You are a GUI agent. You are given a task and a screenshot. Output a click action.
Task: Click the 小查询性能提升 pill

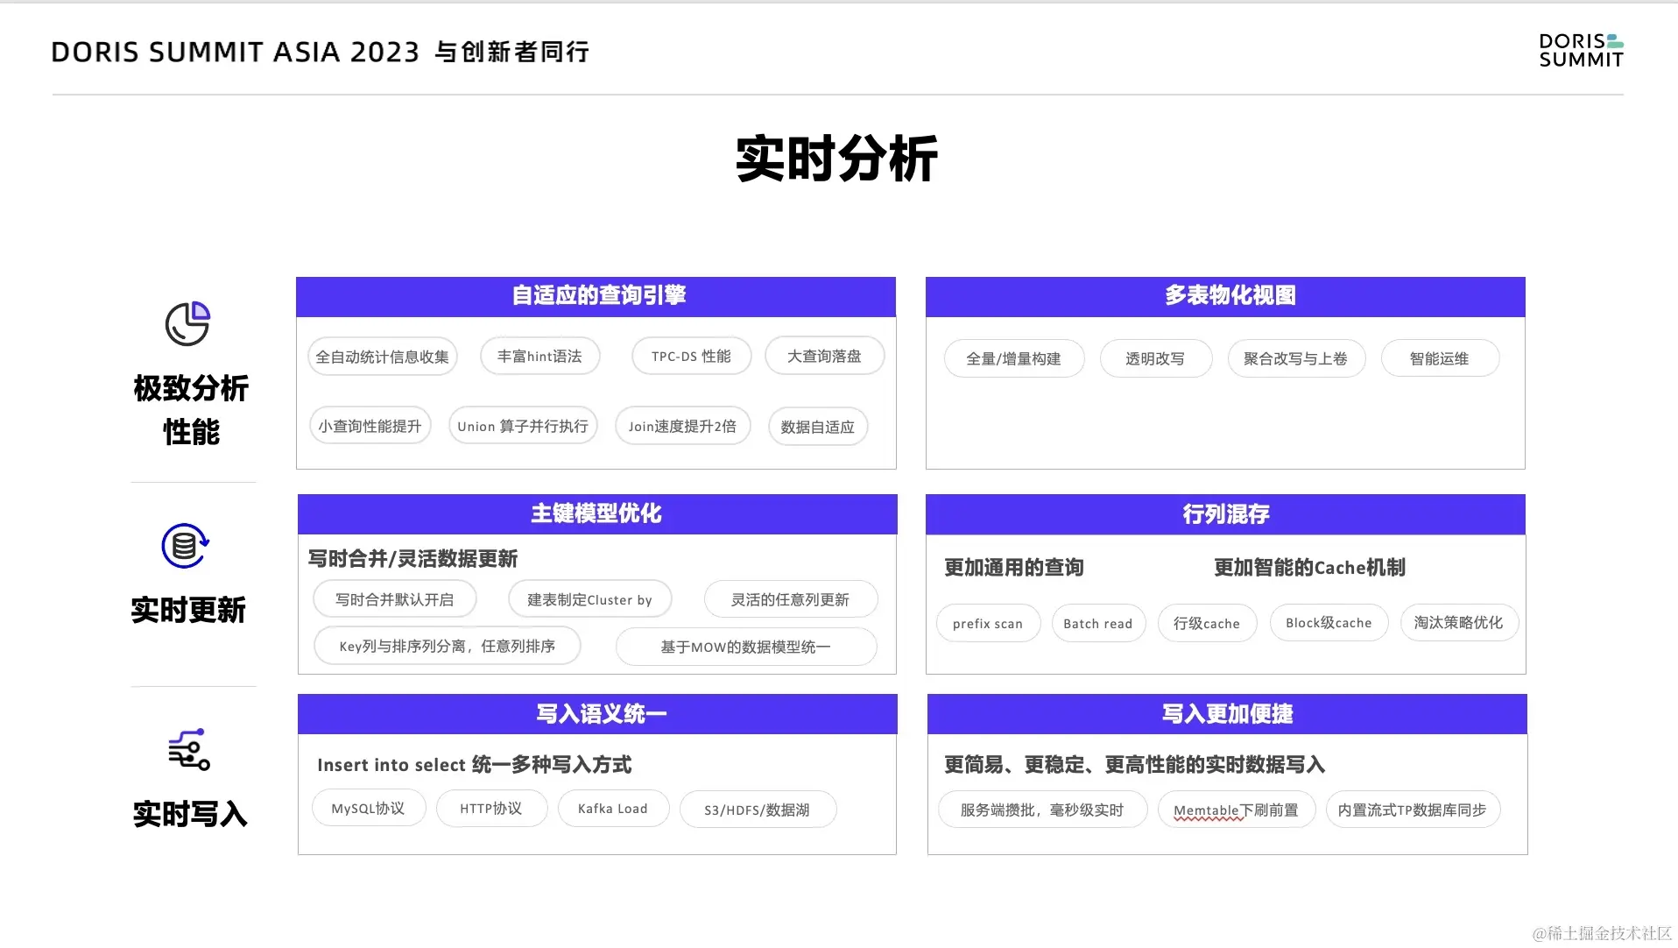[370, 426]
